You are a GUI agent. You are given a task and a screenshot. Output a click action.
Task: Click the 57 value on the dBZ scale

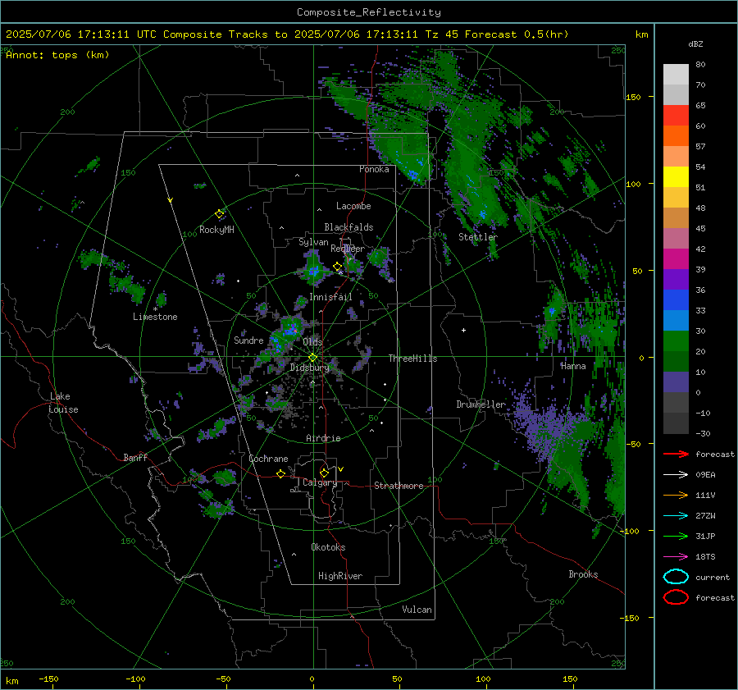tap(700, 147)
